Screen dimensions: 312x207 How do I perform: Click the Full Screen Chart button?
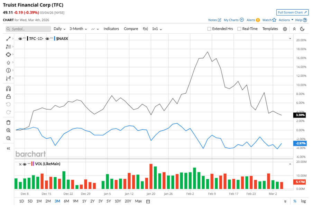point(292,12)
